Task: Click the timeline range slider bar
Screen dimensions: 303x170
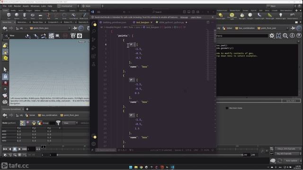Action: pos(150,155)
